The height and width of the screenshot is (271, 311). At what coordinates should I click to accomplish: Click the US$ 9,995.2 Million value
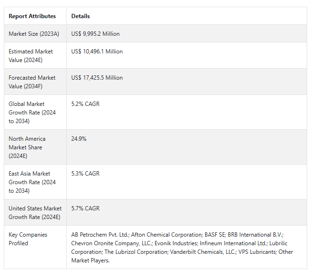95,34
